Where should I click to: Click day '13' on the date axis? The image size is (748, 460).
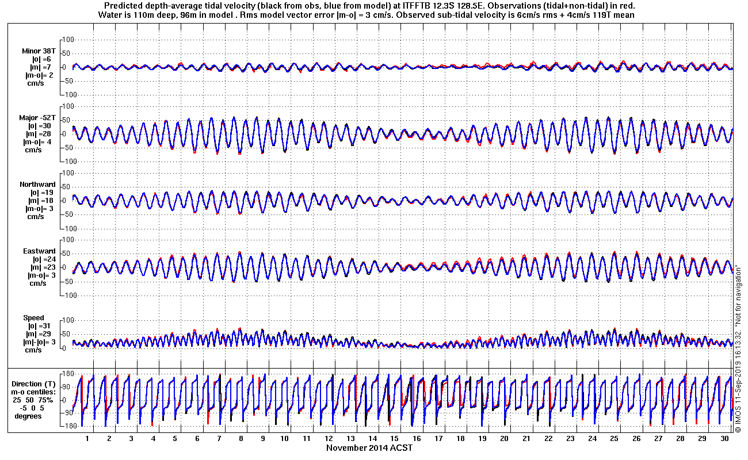point(351,438)
